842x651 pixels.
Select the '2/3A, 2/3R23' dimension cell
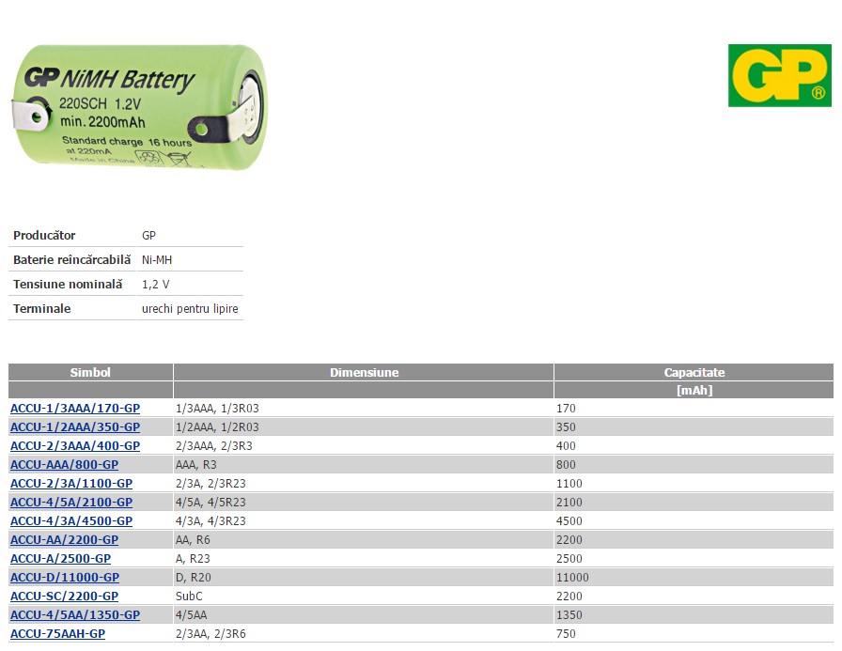tap(364, 484)
